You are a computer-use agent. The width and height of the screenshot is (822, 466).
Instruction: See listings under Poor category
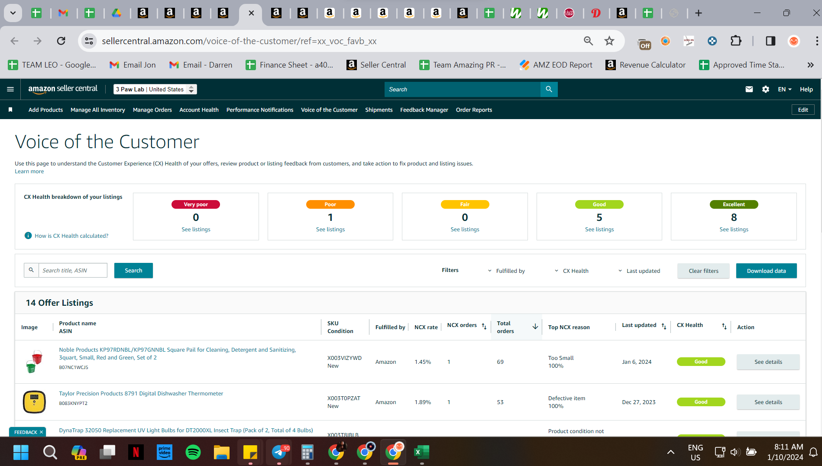tap(330, 229)
